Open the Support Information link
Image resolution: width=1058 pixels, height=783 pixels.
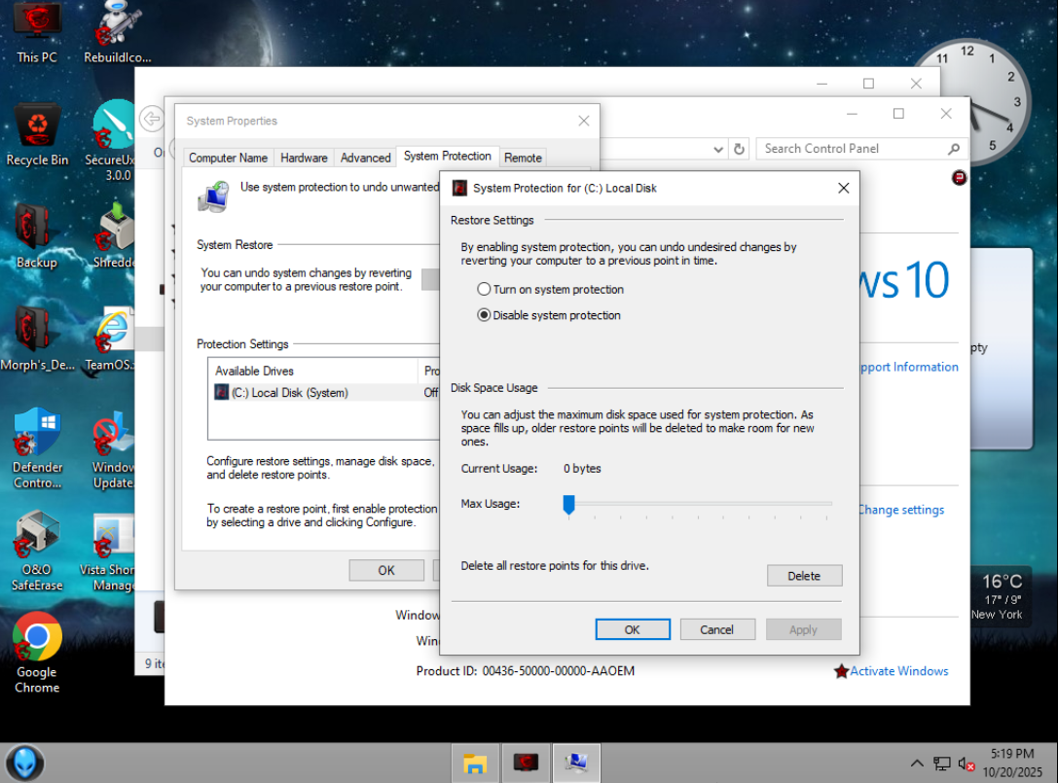909,367
